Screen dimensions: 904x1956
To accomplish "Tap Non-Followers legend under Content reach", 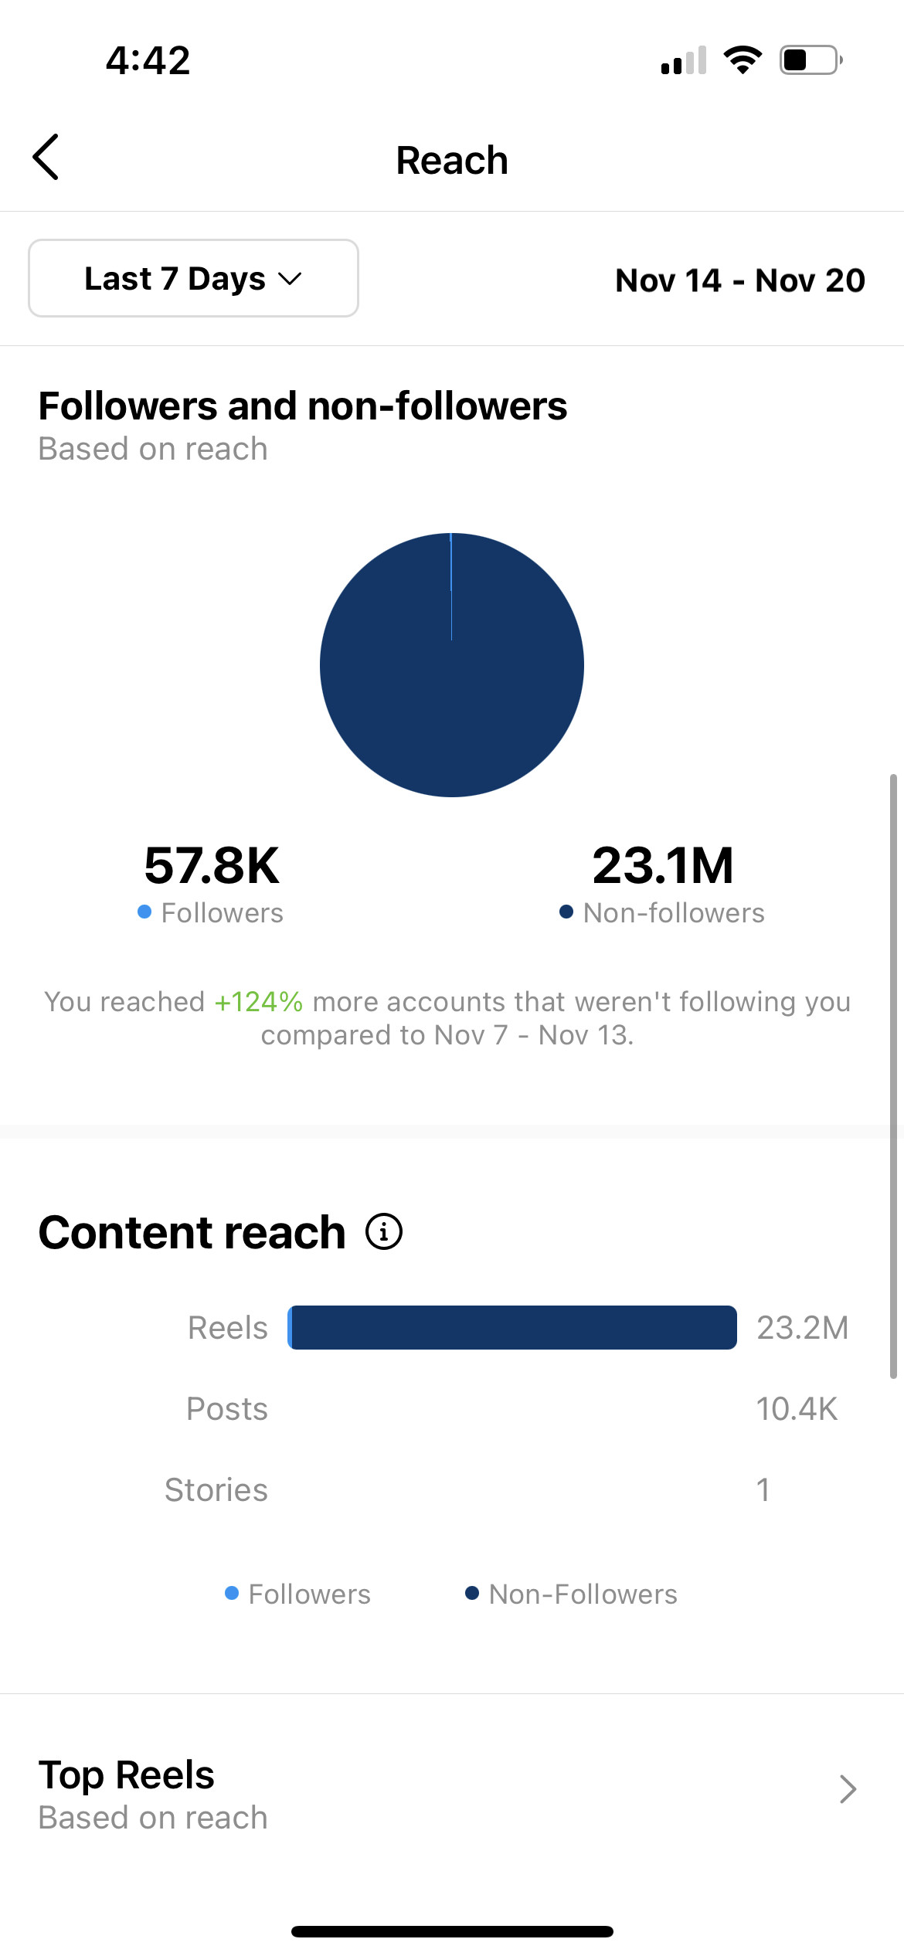I will [571, 1594].
